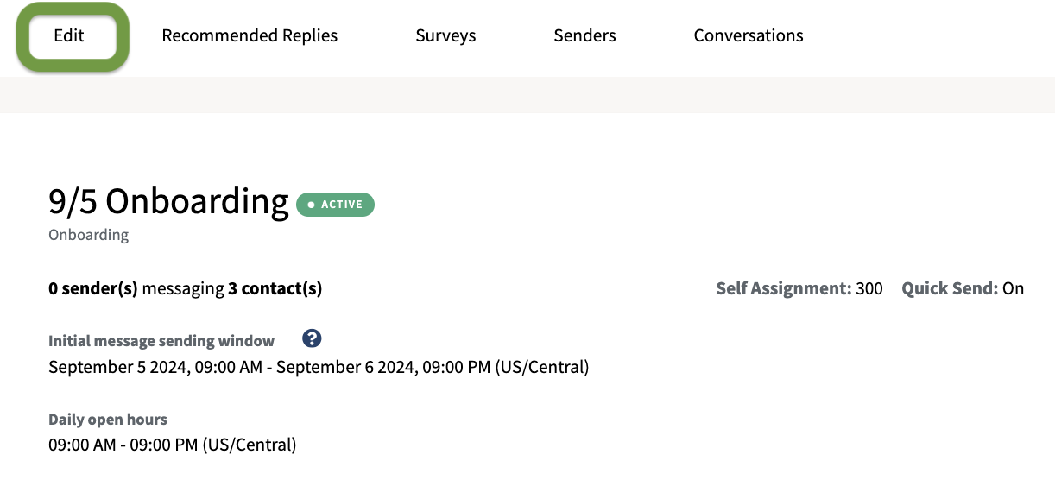1055x480 pixels.
Task: Click the 9/5 Onboarding campaign title
Action: click(168, 201)
